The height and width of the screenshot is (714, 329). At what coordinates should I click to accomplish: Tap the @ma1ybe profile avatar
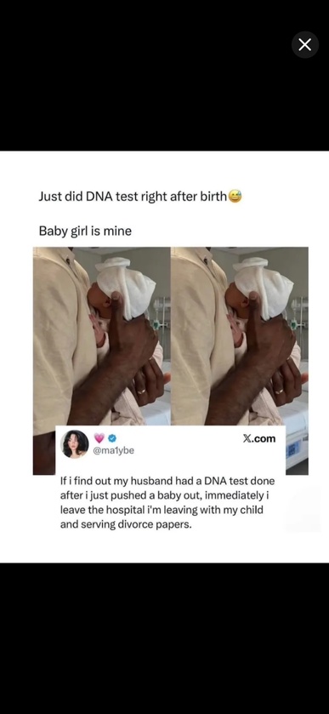tap(75, 443)
